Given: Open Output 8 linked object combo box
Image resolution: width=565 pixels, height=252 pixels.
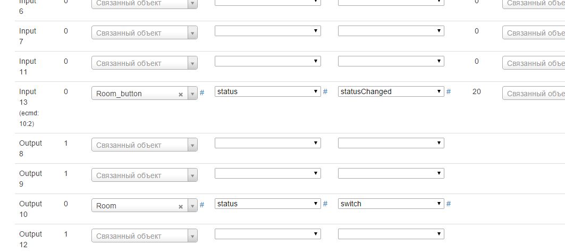Looking at the screenshot, I should point(144,145).
